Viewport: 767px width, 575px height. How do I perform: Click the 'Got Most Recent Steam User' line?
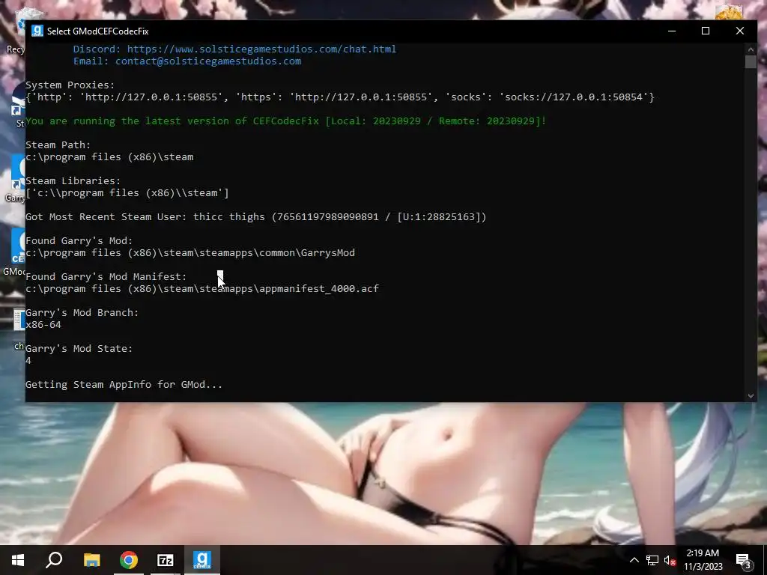(256, 216)
